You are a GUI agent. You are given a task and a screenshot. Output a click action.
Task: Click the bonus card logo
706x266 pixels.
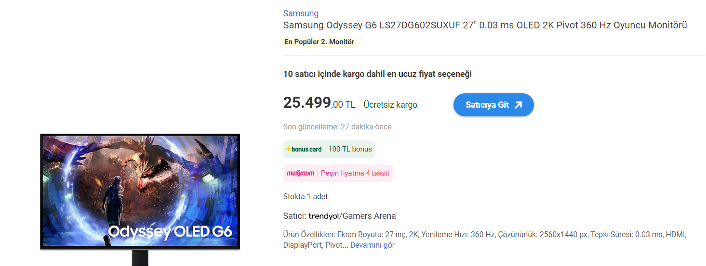coord(304,149)
